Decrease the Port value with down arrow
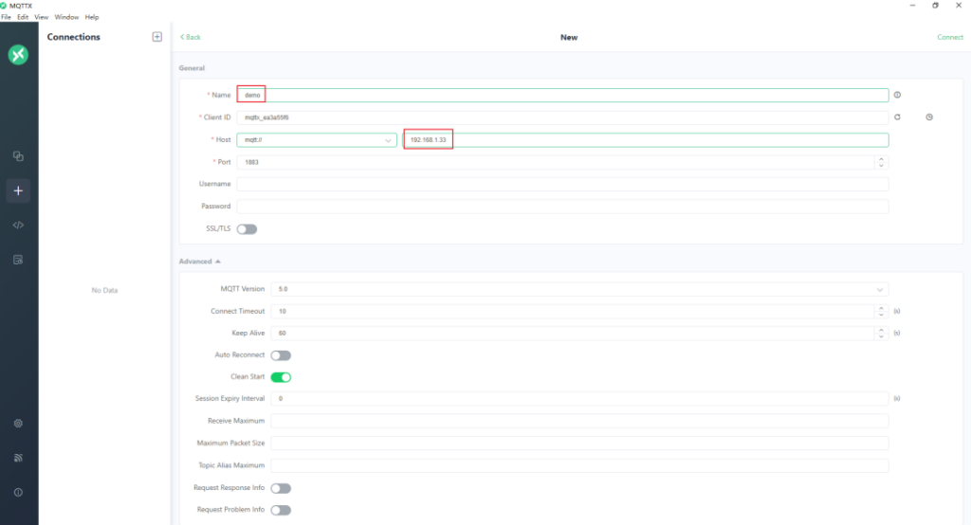This screenshot has height=525, width=971. click(x=881, y=165)
